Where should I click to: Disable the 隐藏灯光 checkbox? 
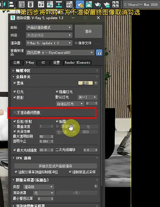coord(57,92)
